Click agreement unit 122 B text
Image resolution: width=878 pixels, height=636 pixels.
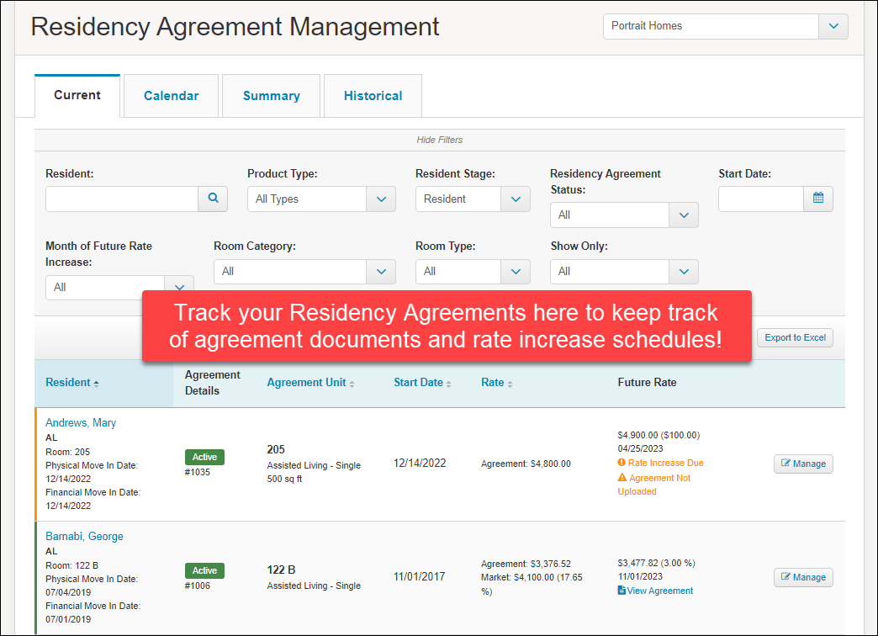[281, 570]
